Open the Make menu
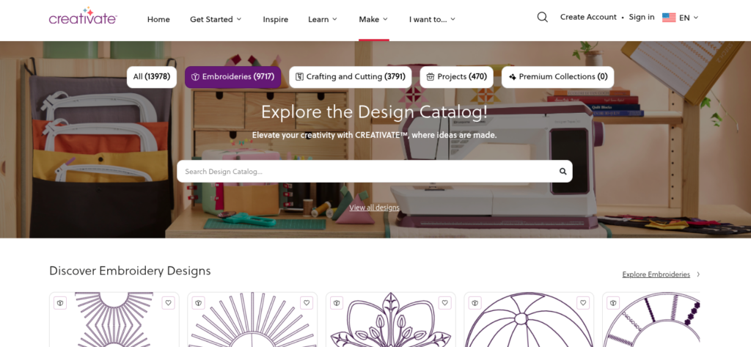The width and height of the screenshot is (751, 347). coord(373,19)
